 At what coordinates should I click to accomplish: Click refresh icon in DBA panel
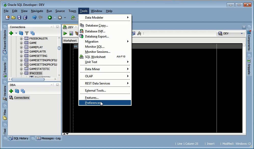tap(17, 91)
